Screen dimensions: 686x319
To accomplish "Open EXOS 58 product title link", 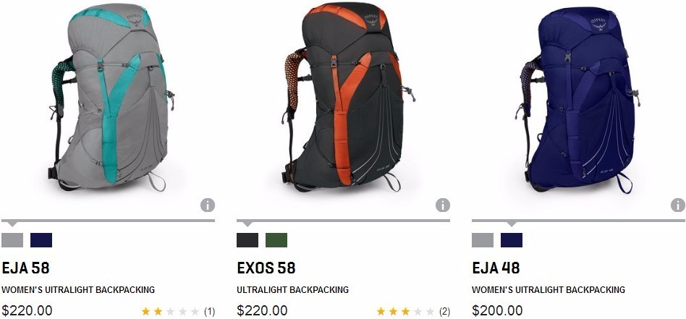I will click(266, 268).
